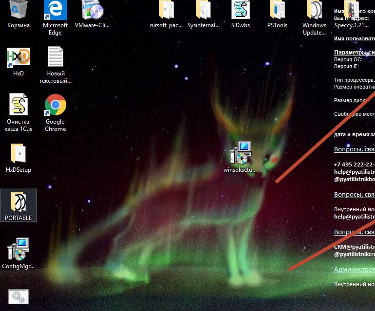Open the PSTools folder
The image size is (375, 311).
[x=277, y=14]
